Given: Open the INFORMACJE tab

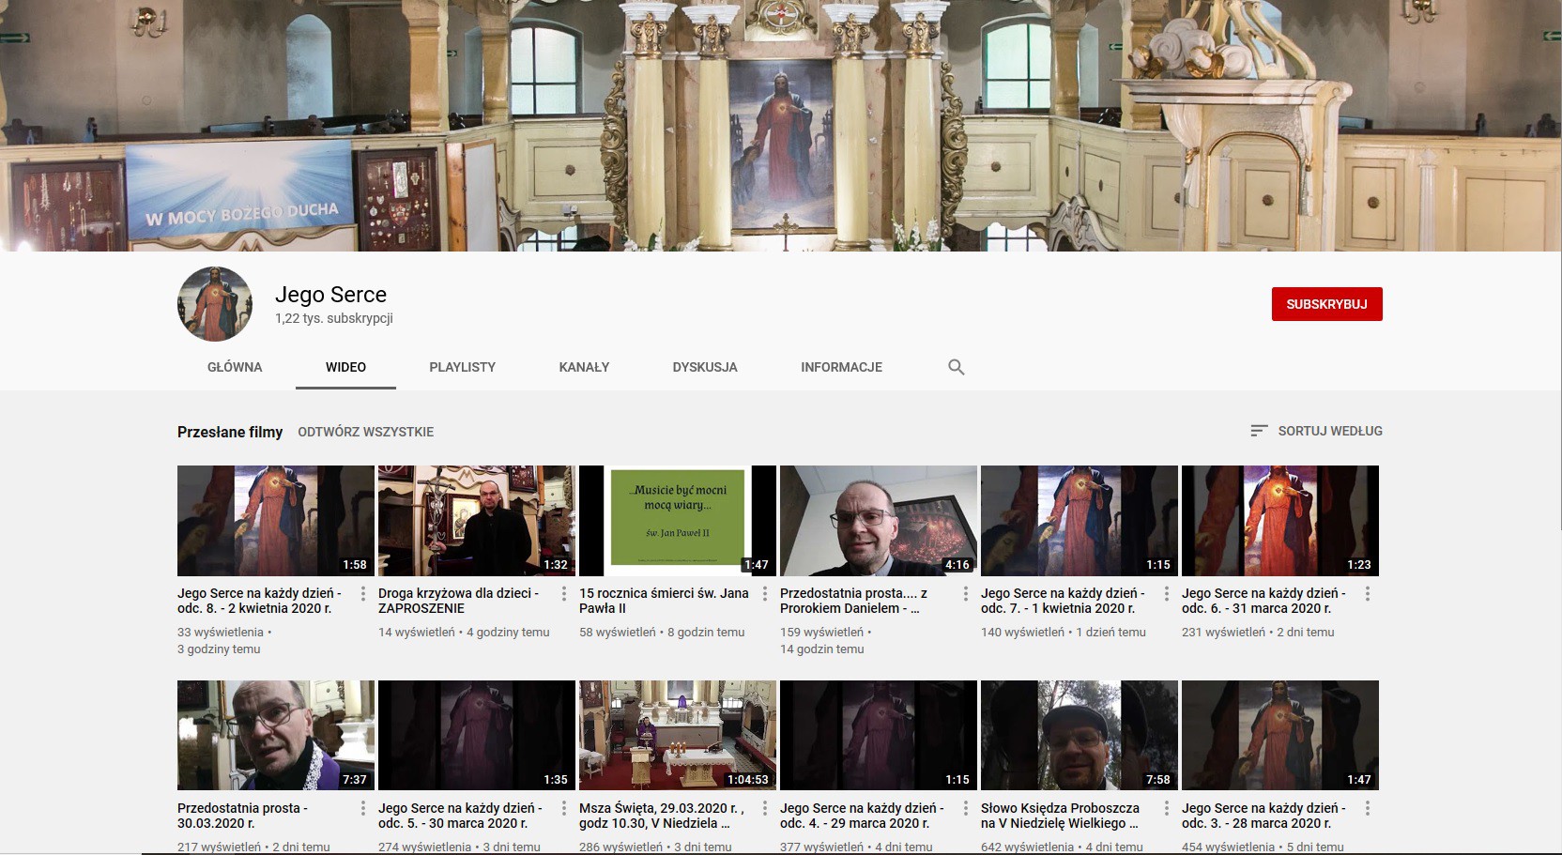Looking at the screenshot, I should tap(841, 367).
